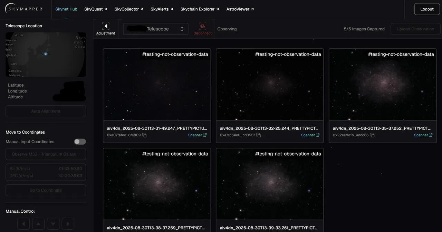
Task: Open the 13-38-37.259 image thumbnail
Action: coord(157,184)
